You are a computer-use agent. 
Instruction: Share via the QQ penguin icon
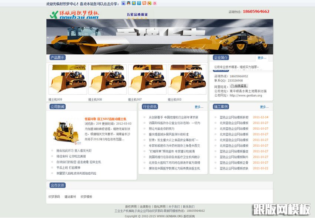point(128,3)
